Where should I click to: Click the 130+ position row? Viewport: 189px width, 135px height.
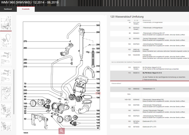(150, 94)
